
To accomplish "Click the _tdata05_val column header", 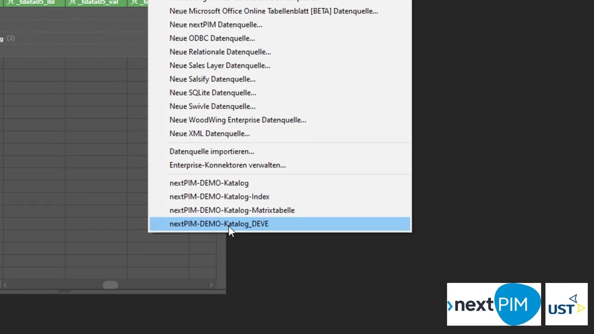I will [96, 3].
